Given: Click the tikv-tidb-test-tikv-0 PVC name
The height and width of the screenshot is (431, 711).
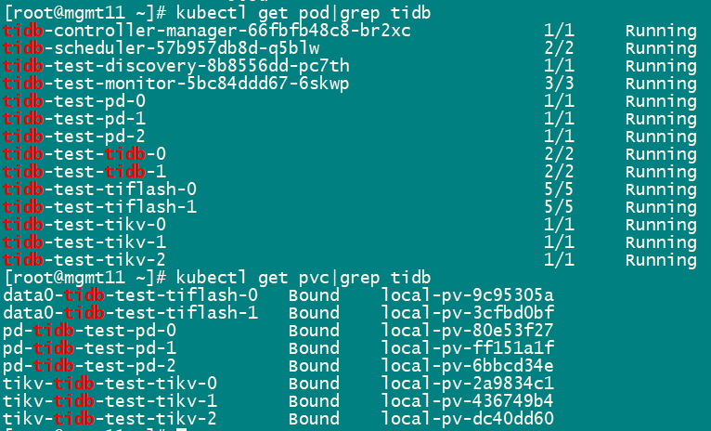Looking at the screenshot, I should pos(110,384).
